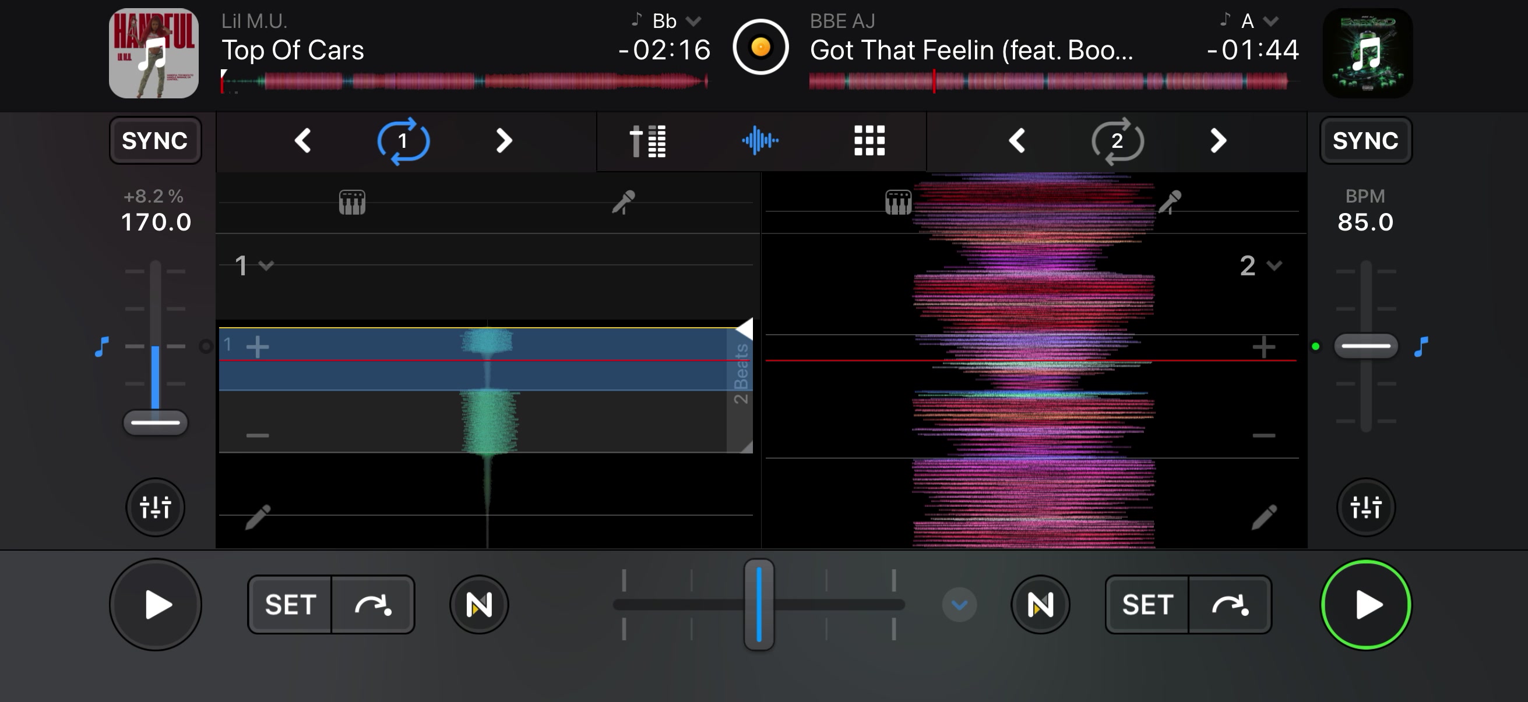Tap the pencil edit icon on deck 1
The image size is (1528, 702).
[x=258, y=516]
